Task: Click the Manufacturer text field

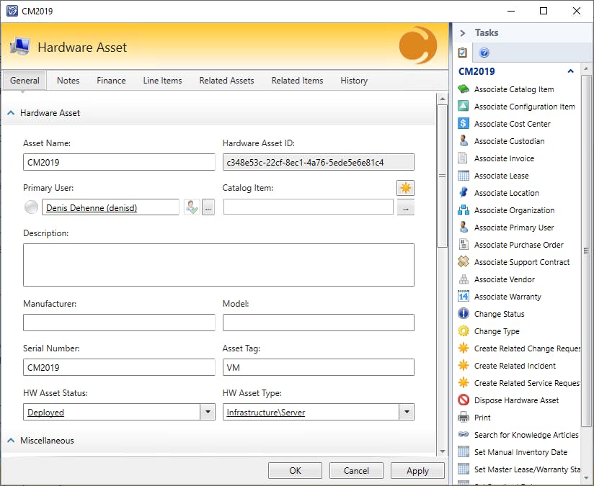Action: pyautogui.click(x=119, y=323)
